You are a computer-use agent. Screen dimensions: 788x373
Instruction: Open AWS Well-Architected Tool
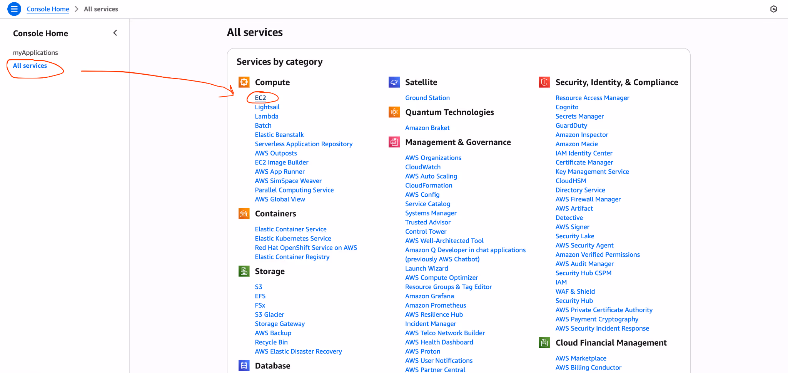click(444, 241)
